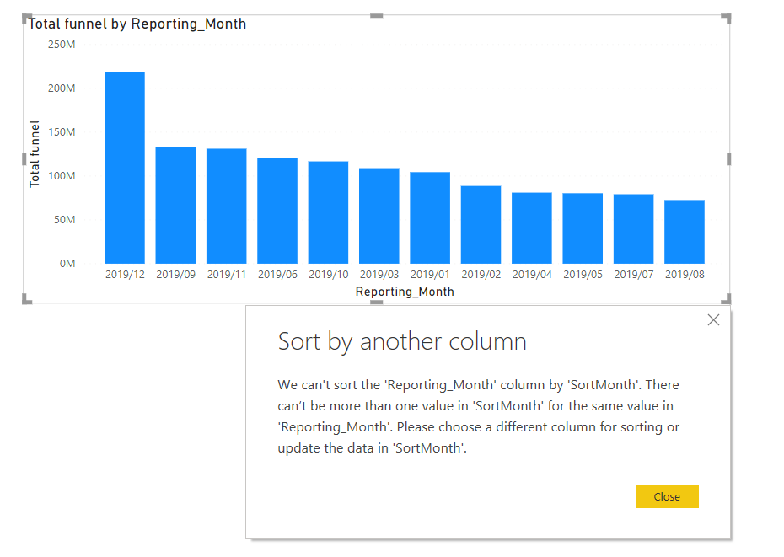The width and height of the screenshot is (784, 557).
Task: Click the visual's bottom-left resize handle
Action: click(27, 299)
